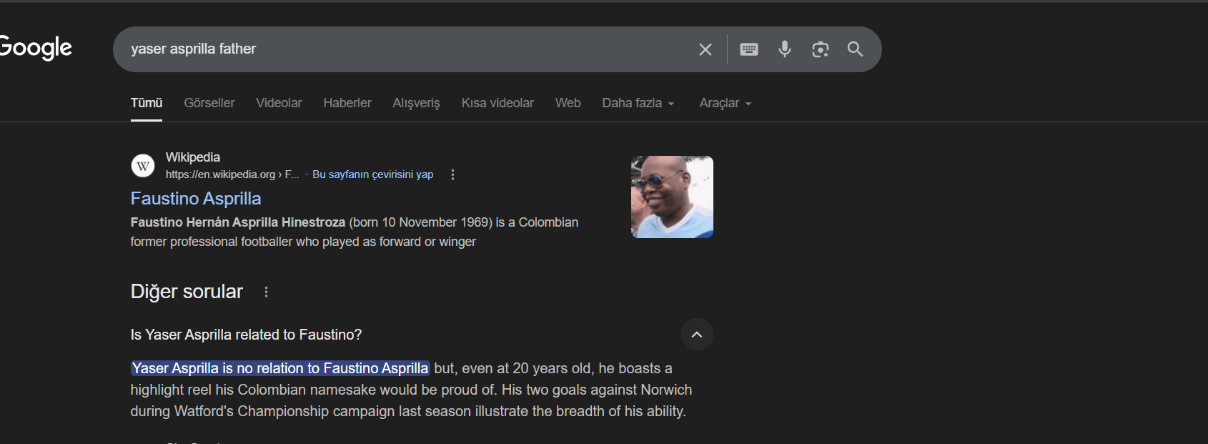Click the magnifying glass search button
Image resolution: width=1208 pixels, height=444 pixels.
point(855,49)
